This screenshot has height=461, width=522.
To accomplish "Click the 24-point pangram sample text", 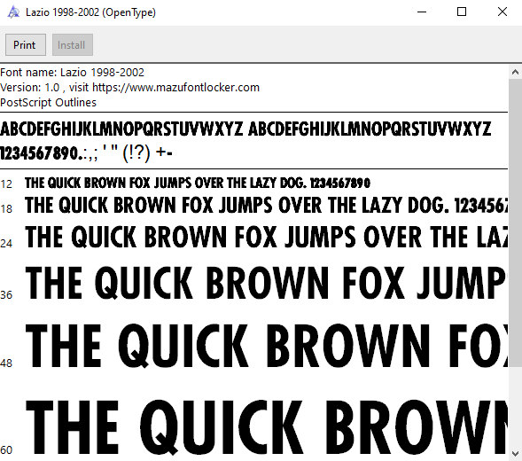I will tap(267, 237).
